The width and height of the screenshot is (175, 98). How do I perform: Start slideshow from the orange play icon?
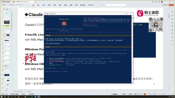click(x=145, y=94)
